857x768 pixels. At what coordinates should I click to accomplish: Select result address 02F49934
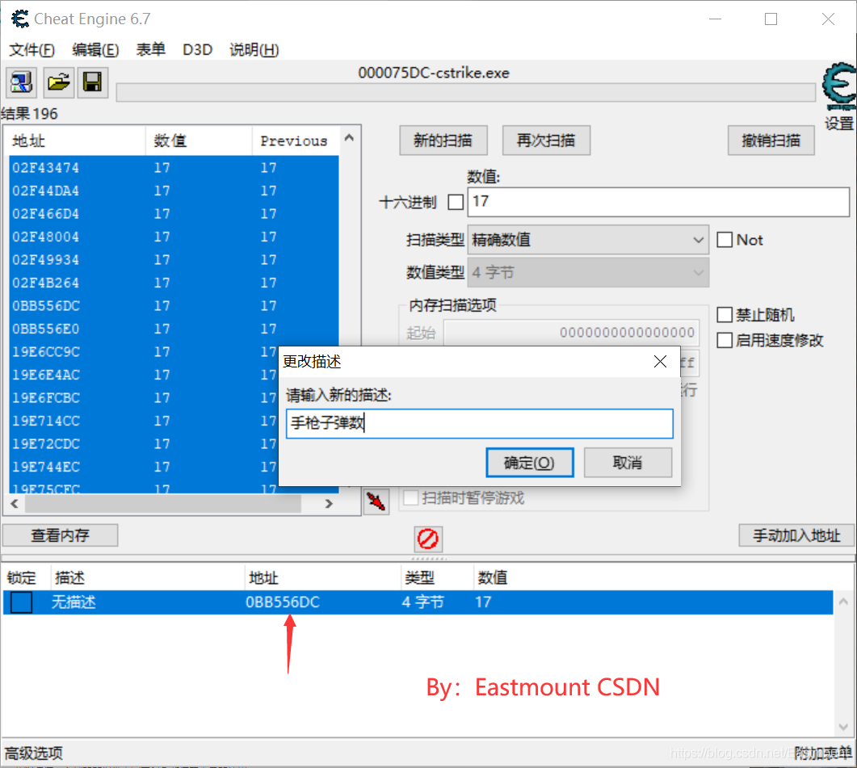(45, 260)
